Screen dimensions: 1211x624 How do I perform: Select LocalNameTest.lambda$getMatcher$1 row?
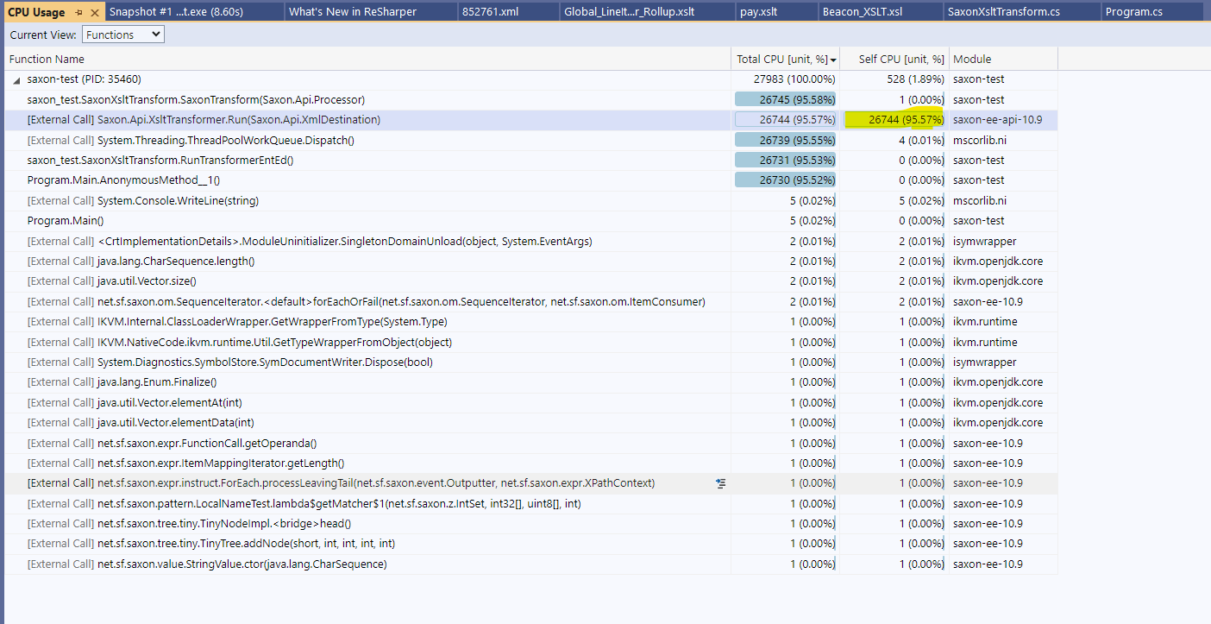(x=530, y=503)
